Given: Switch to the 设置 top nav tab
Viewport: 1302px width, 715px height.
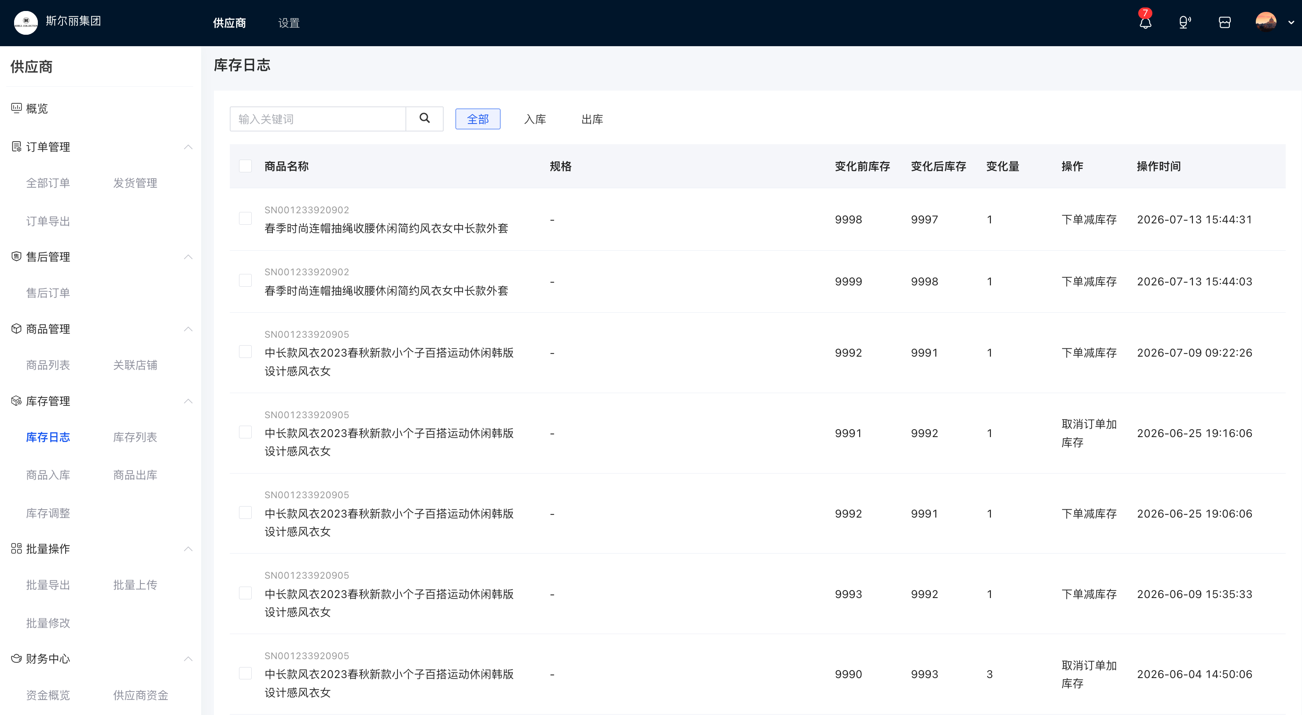Looking at the screenshot, I should [x=289, y=23].
